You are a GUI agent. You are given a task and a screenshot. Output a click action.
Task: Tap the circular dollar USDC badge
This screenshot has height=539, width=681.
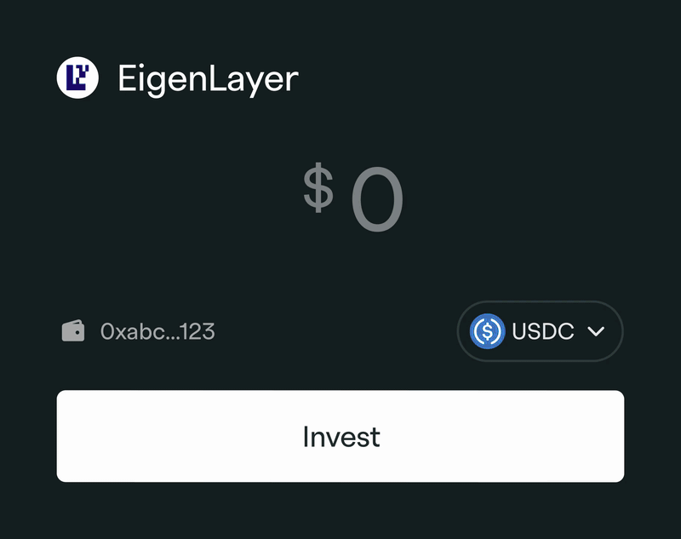(x=488, y=331)
